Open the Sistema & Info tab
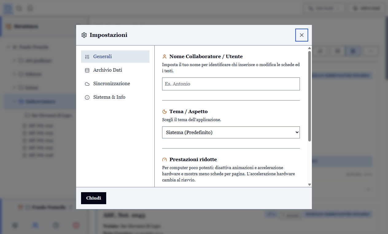Image resolution: width=388 pixels, height=234 pixels. click(115, 97)
